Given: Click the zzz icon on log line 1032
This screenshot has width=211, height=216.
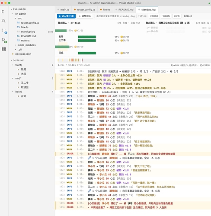Looking at the screenshot, I should click(90, 191).
